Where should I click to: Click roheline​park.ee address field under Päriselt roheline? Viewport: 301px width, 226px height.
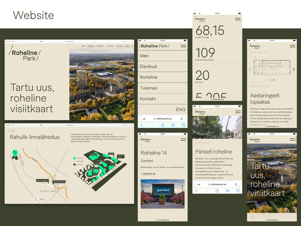(217, 184)
